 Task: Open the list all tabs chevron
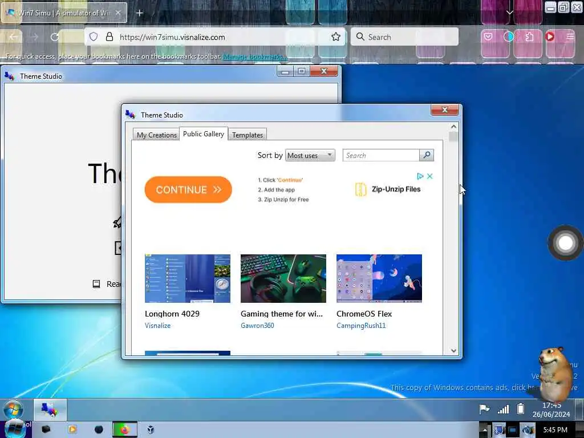click(x=509, y=13)
